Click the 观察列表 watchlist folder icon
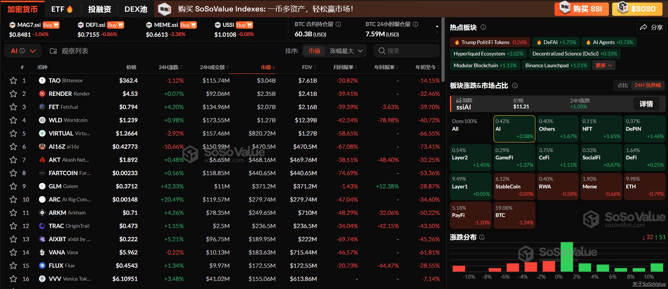This screenshot has height=289, width=668. click(53, 51)
